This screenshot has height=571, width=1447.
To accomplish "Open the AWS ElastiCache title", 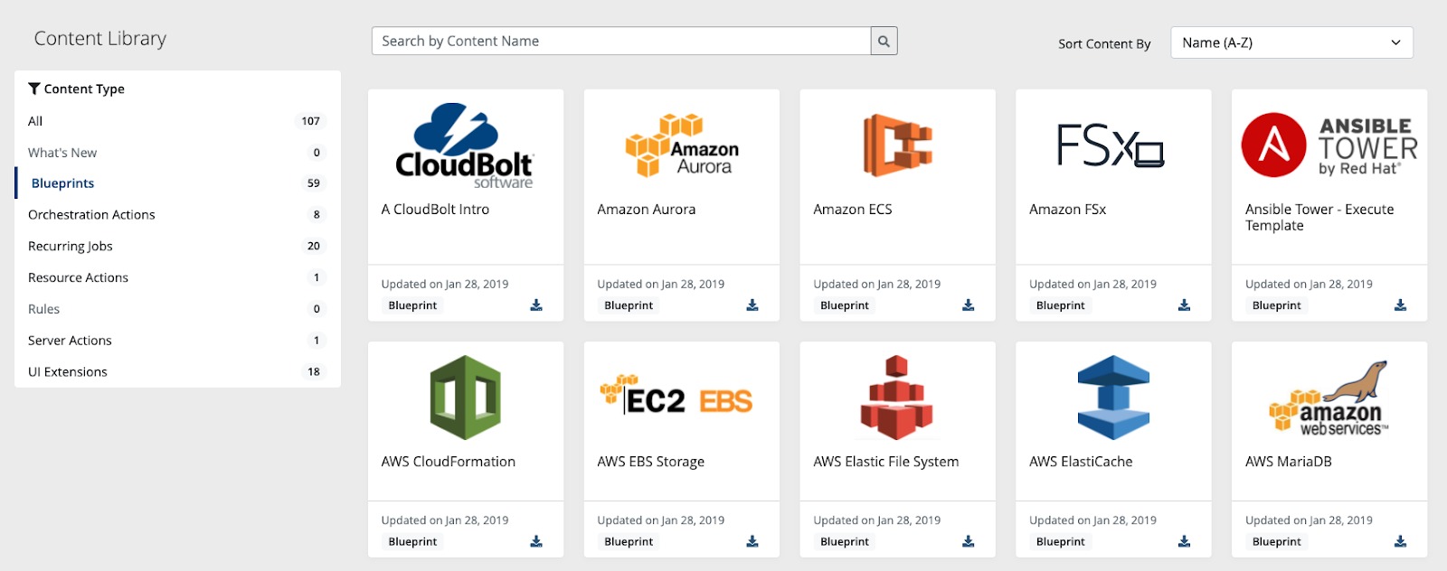I will click(1081, 462).
